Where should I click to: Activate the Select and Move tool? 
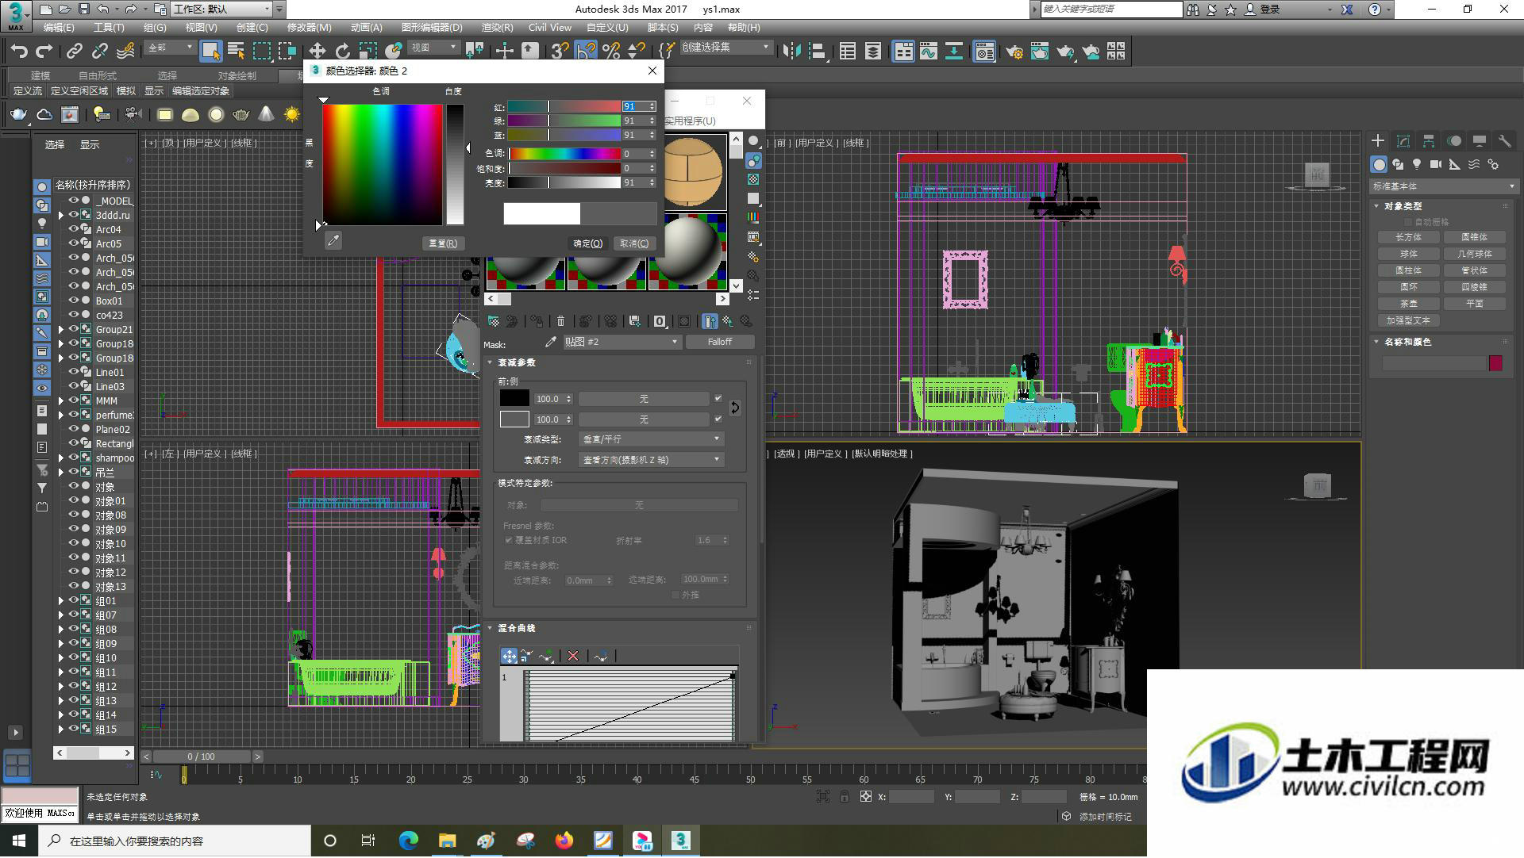pyautogui.click(x=317, y=52)
